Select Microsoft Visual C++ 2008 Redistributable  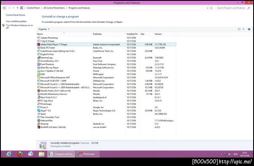point(106,87)
